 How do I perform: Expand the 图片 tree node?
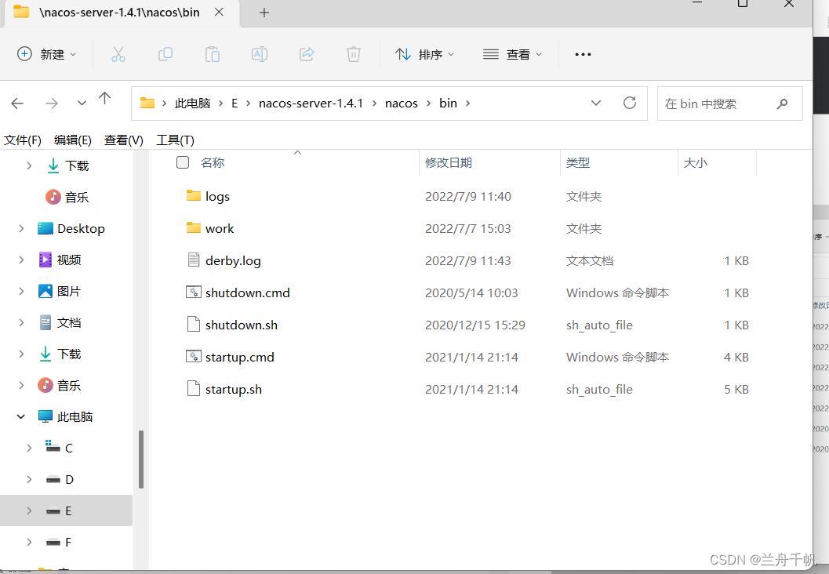coord(21,291)
